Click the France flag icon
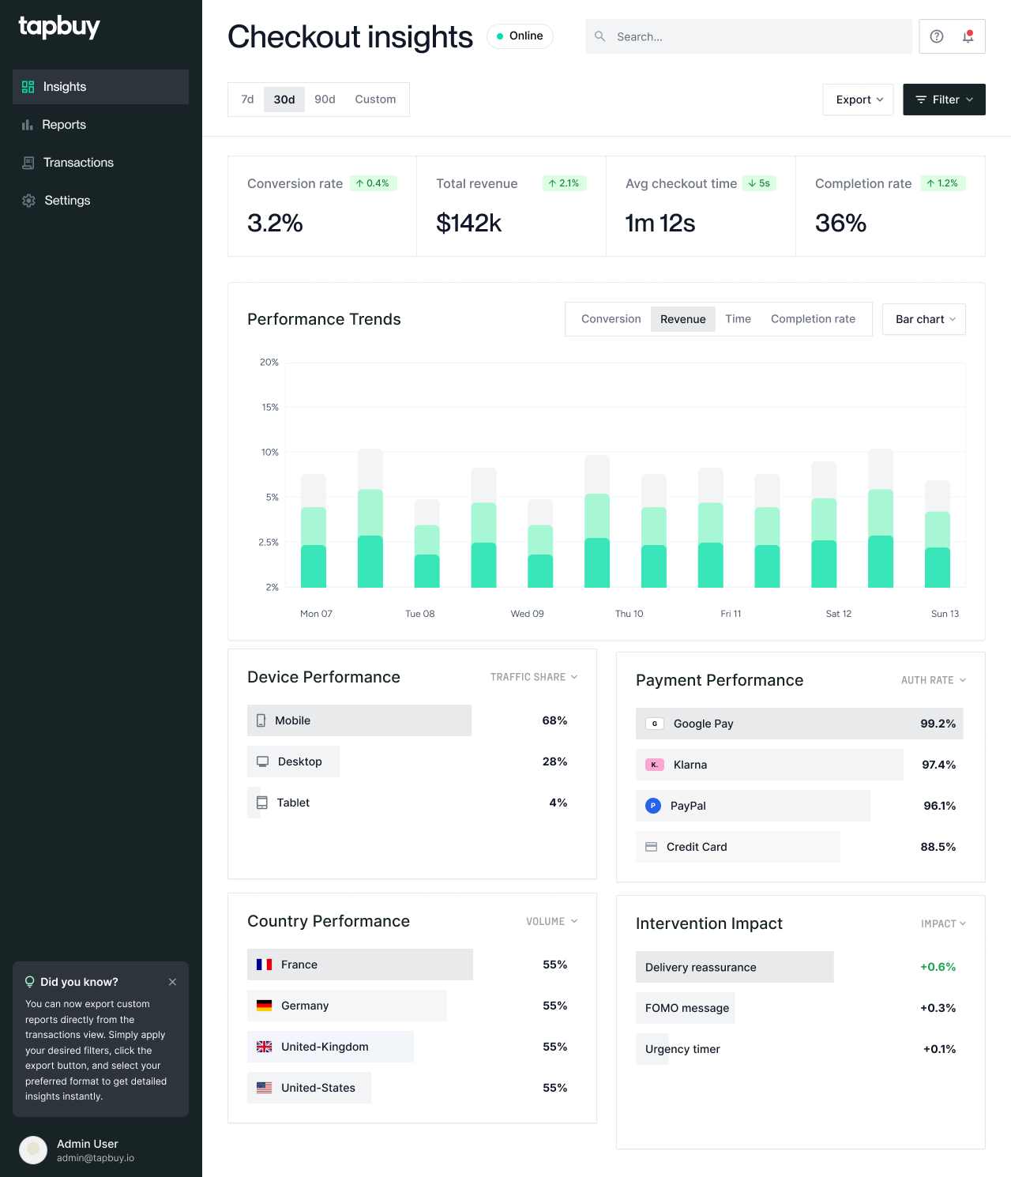The height and width of the screenshot is (1177, 1011). click(x=265, y=965)
